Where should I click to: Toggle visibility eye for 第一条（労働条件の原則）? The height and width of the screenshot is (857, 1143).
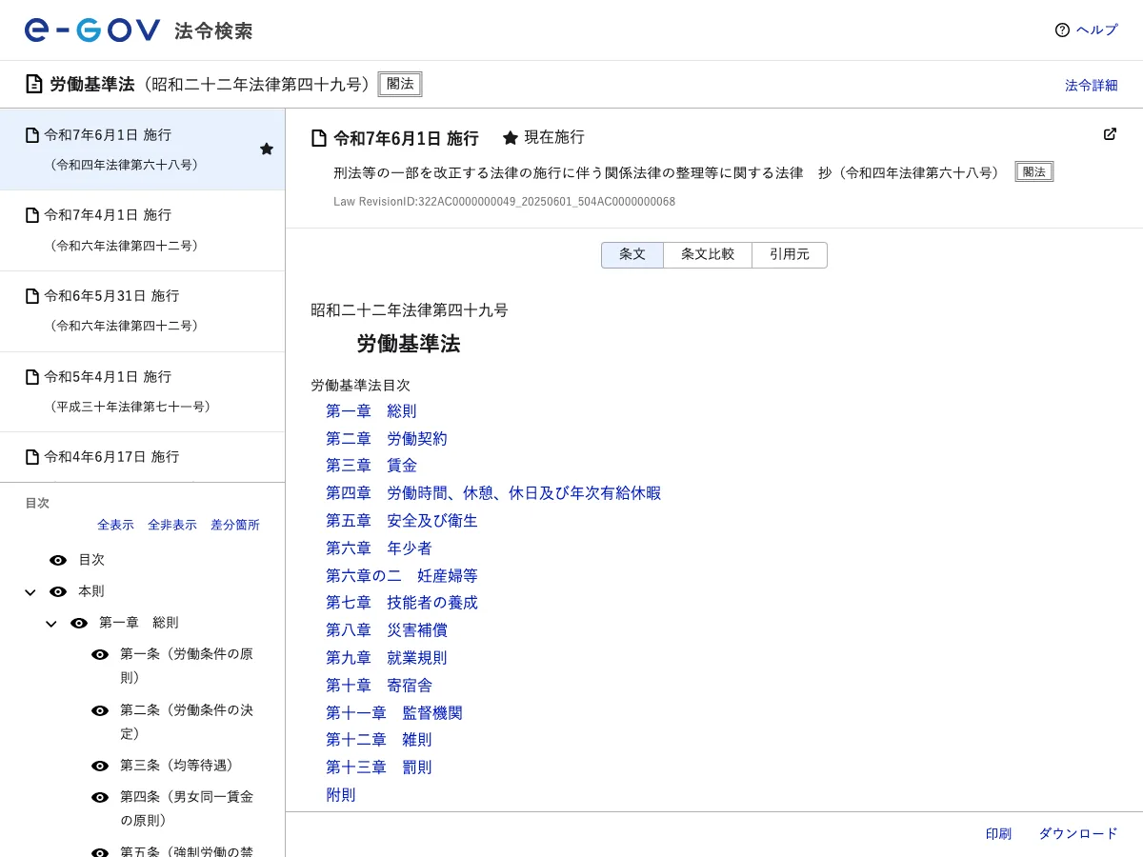pyautogui.click(x=100, y=654)
